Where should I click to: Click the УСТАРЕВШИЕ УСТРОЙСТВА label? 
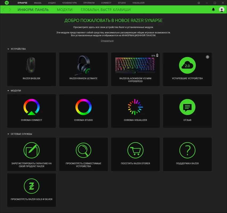coord(187,79)
